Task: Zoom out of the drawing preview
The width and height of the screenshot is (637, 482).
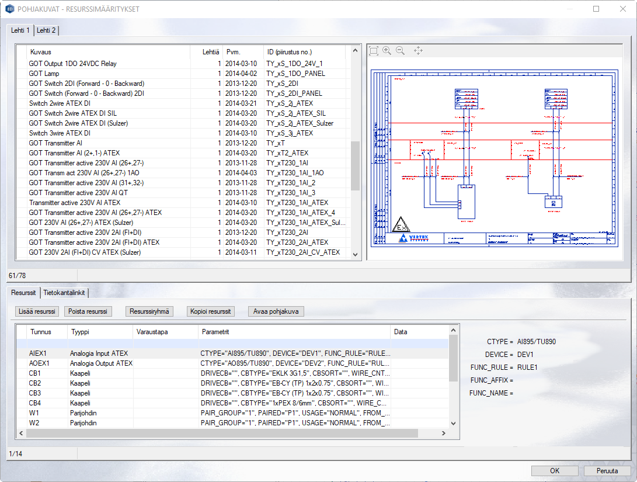Action: point(400,51)
